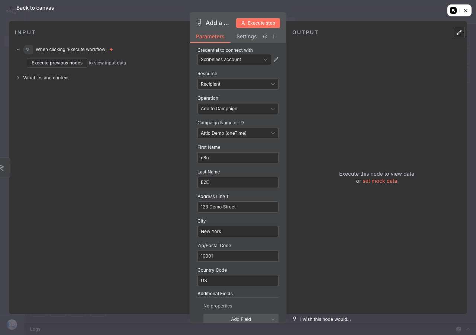Click 'I wish this node would...' link
476x335 pixels.
(325, 319)
